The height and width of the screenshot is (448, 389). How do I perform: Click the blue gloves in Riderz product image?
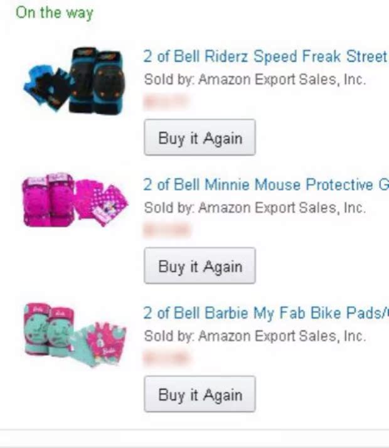(46, 87)
